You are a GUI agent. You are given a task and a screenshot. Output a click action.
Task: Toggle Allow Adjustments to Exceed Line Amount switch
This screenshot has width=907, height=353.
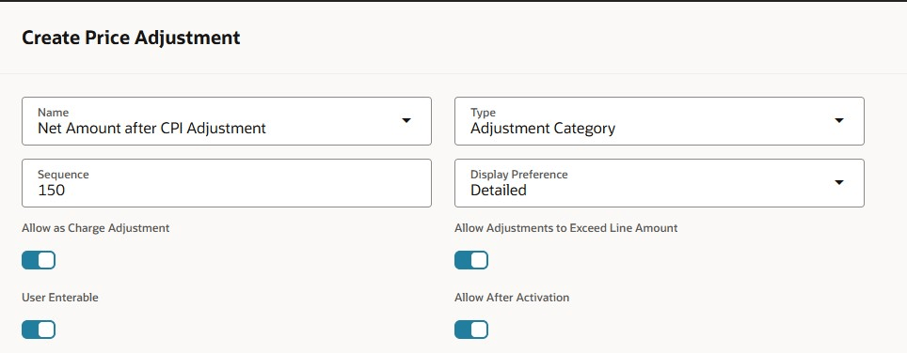471,260
